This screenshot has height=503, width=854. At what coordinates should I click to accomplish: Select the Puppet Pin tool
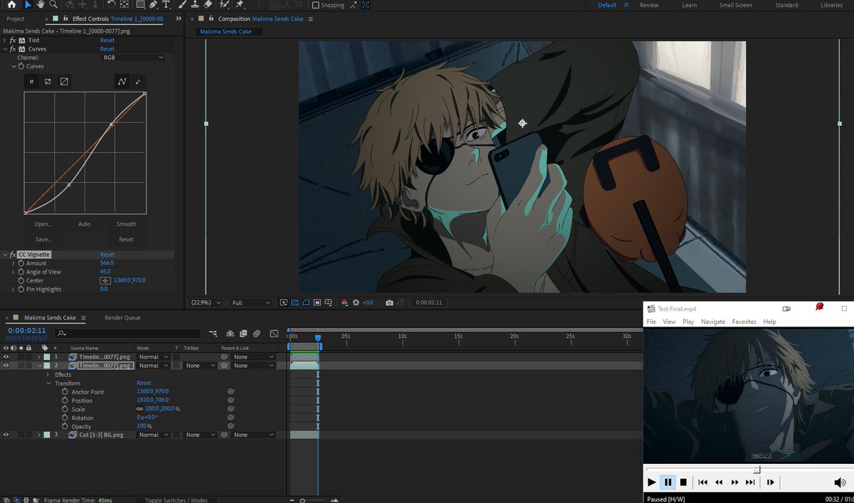240,4
